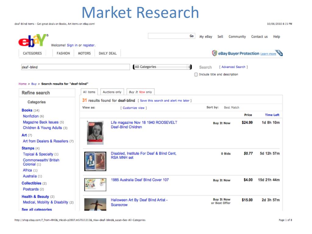Click the Sign in link

coord(72,45)
